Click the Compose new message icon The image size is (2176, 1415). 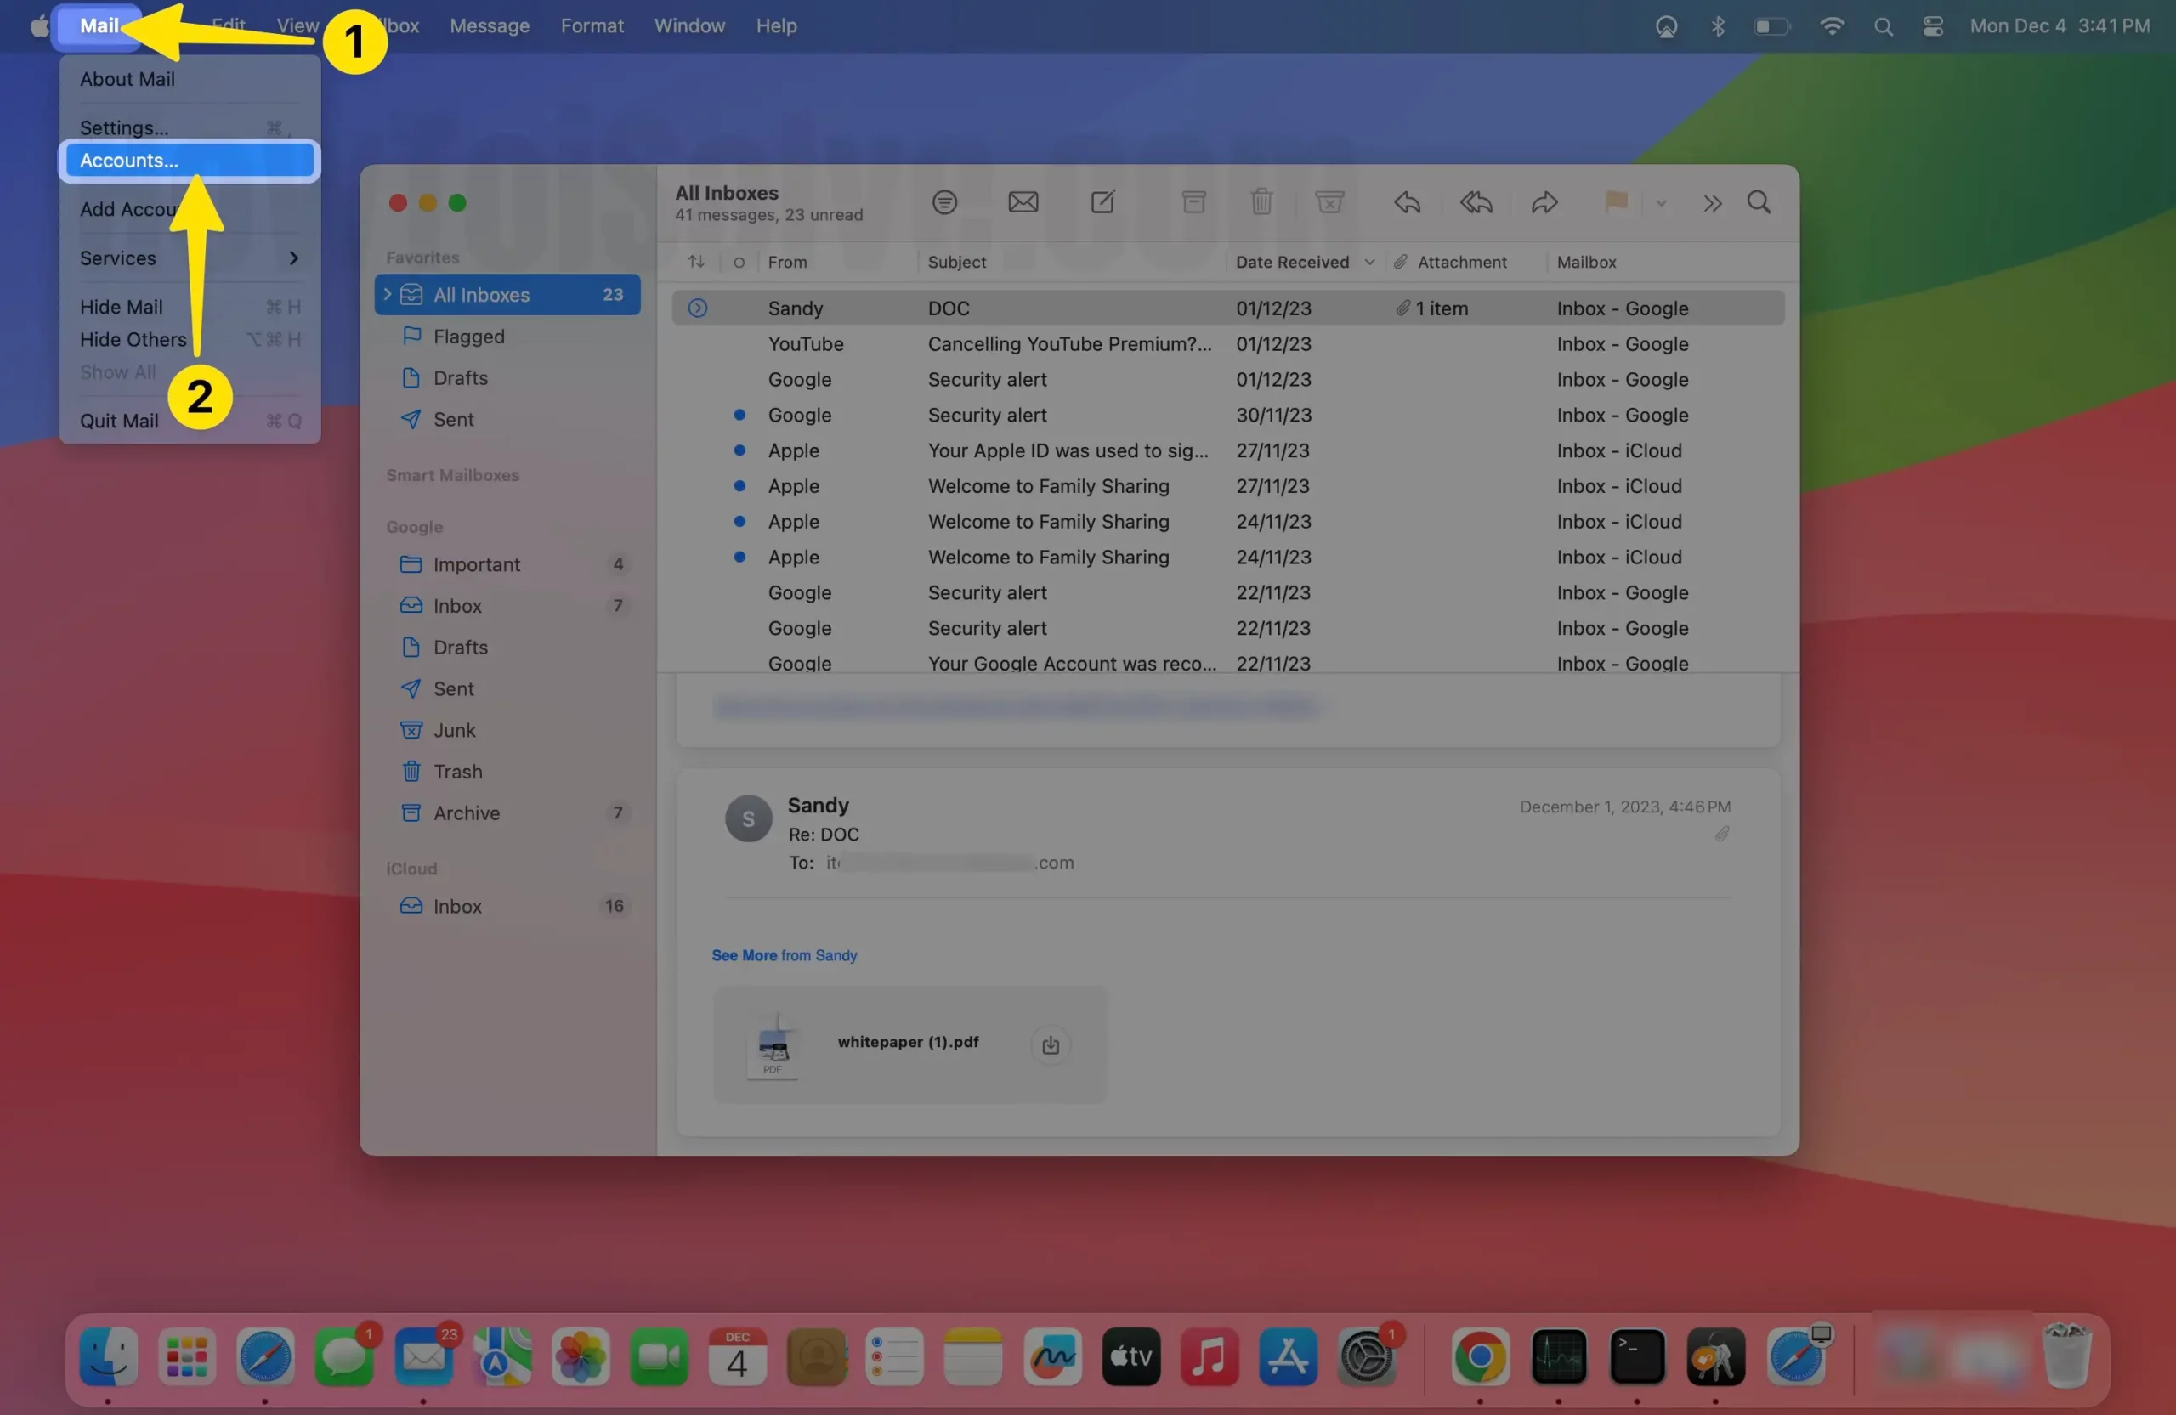tap(1102, 202)
